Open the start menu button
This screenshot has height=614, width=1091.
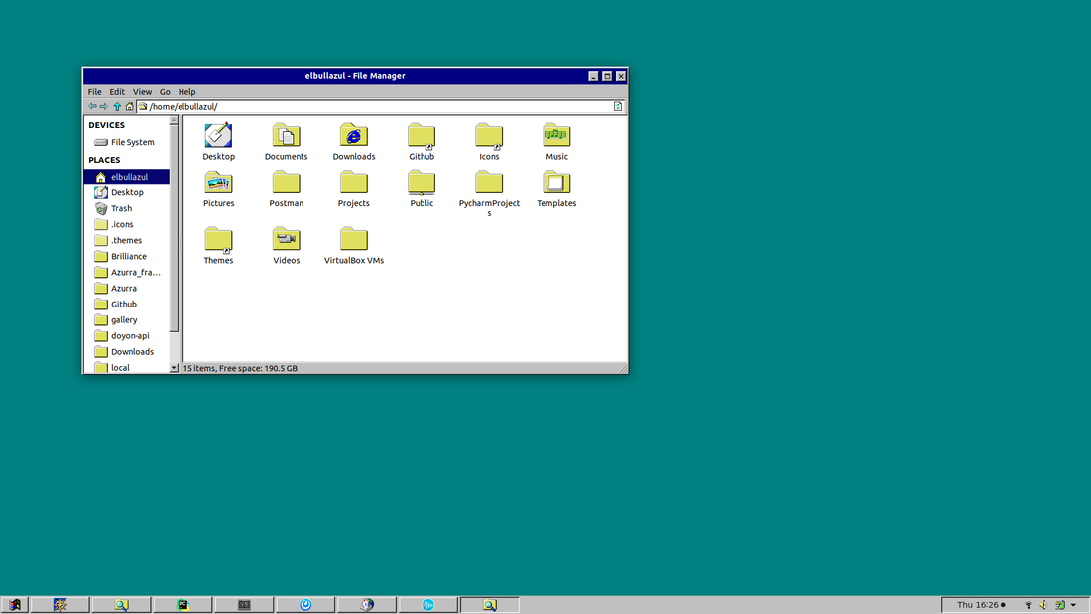coord(14,604)
